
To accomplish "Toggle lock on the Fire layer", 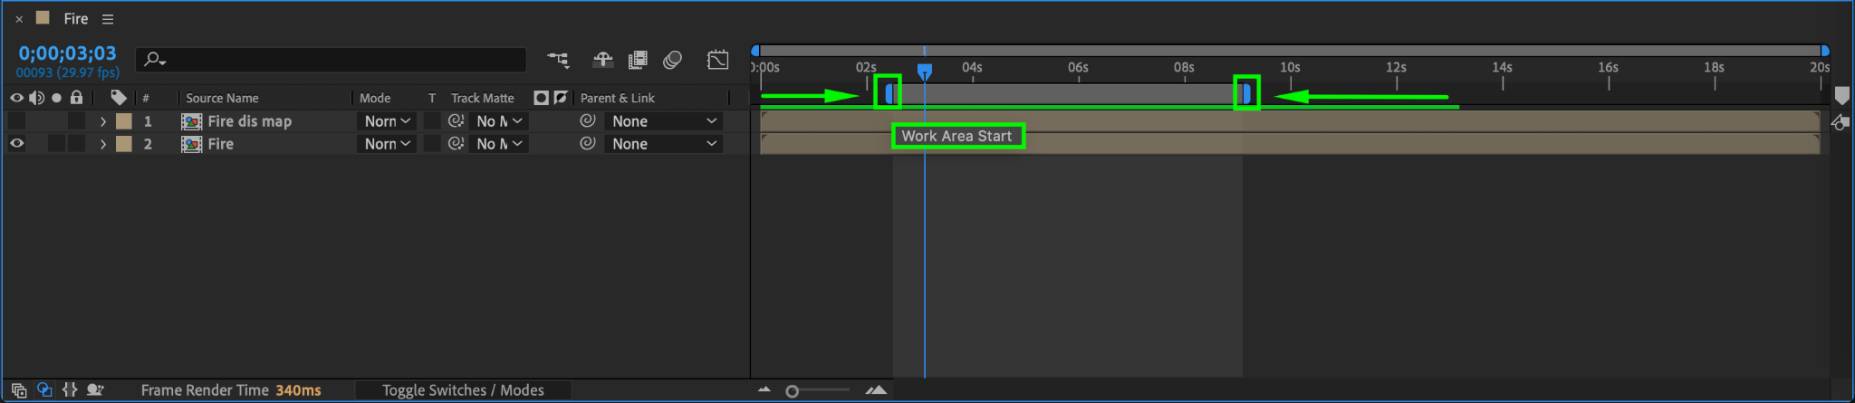I will click(77, 143).
